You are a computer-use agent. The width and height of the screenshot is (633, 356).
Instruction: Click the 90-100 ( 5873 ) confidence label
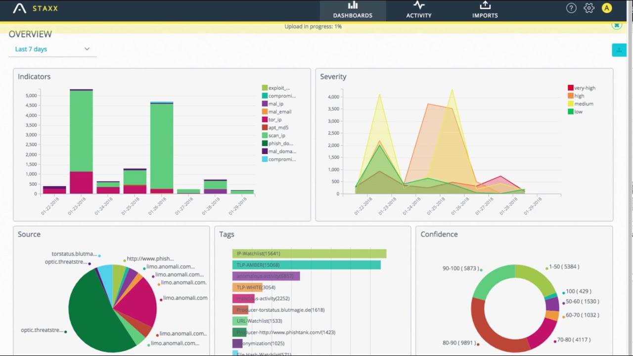pyautogui.click(x=460, y=268)
